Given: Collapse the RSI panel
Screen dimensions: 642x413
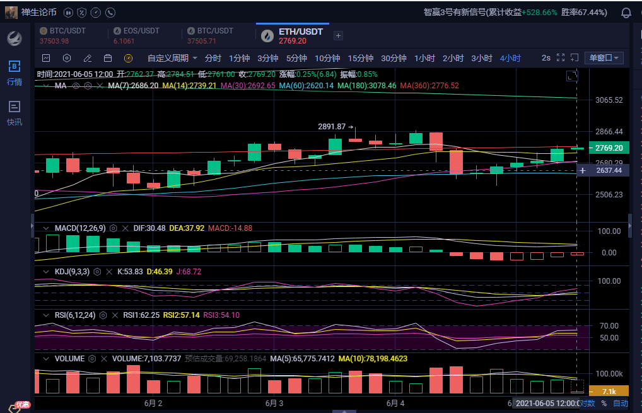Looking at the screenshot, I should pyautogui.click(x=46, y=315).
